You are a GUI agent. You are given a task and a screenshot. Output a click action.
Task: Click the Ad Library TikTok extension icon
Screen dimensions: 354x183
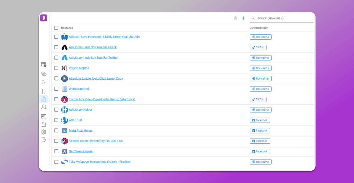click(64, 47)
